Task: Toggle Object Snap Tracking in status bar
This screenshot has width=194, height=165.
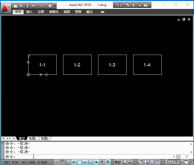Action: [x=85, y=162]
